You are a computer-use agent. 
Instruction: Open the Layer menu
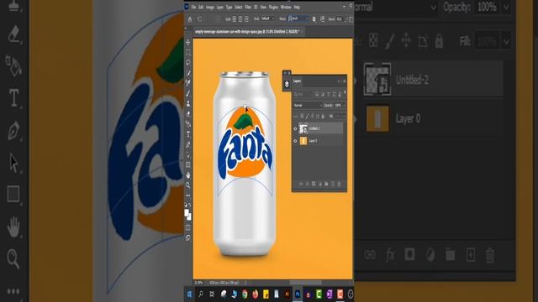pyautogui.click(x=220, y=8)
